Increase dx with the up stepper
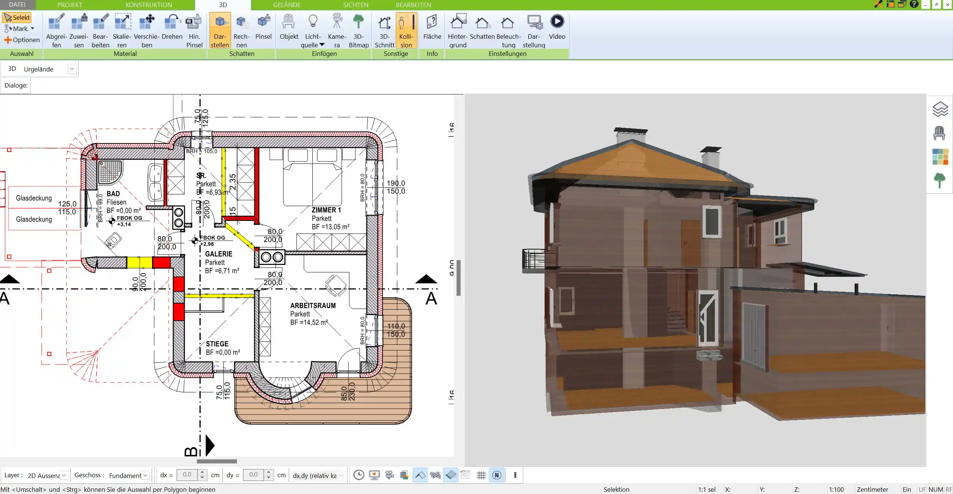 point(202,472)
